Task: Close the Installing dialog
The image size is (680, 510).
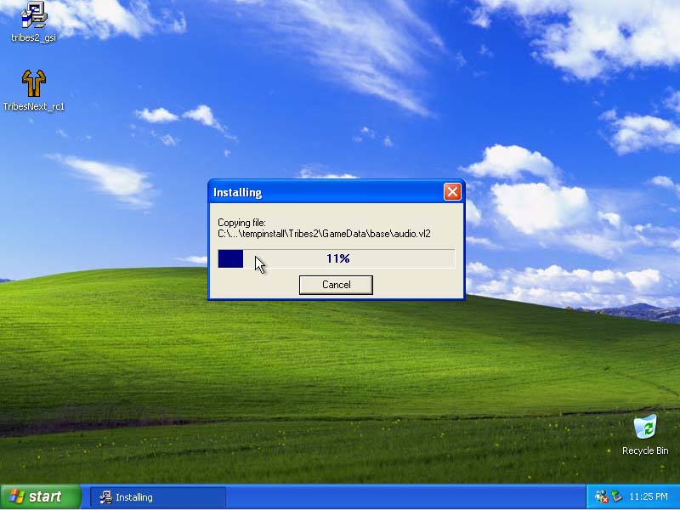Action: point(452,192)
